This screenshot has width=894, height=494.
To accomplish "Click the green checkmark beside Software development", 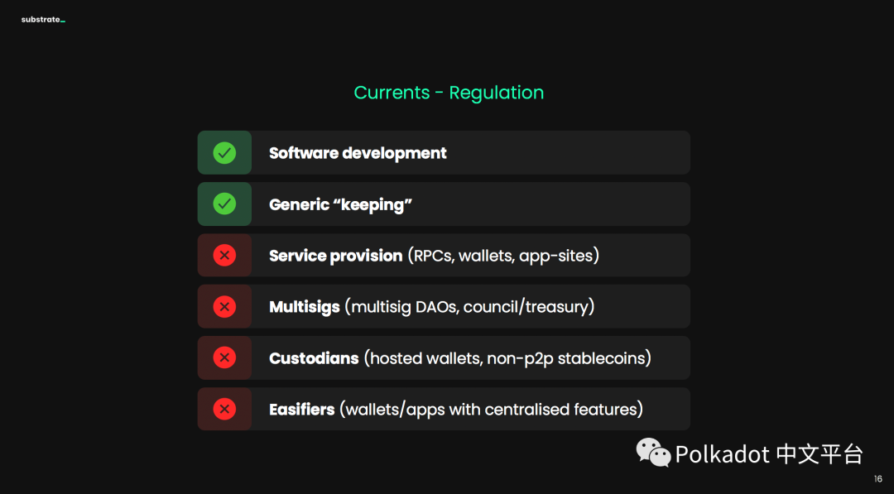I will tap(224, 153).
